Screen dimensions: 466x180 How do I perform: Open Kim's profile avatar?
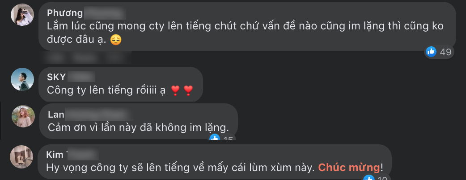point(21,157)
